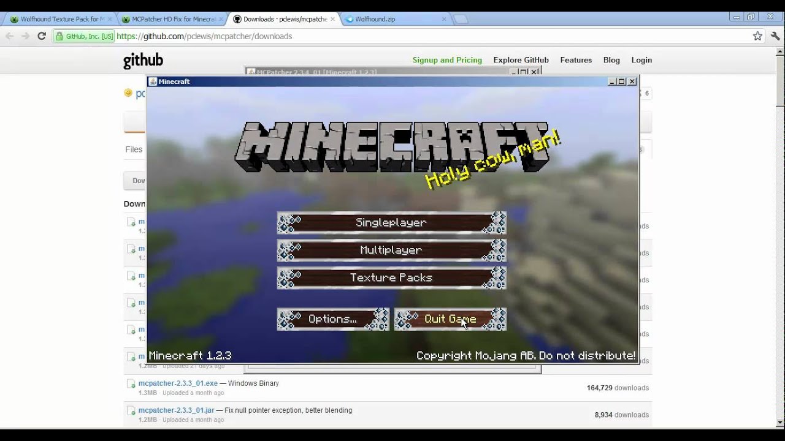Open Minecraft Options...
Viewport: 785px width, 441px height.
click(333, 319)
